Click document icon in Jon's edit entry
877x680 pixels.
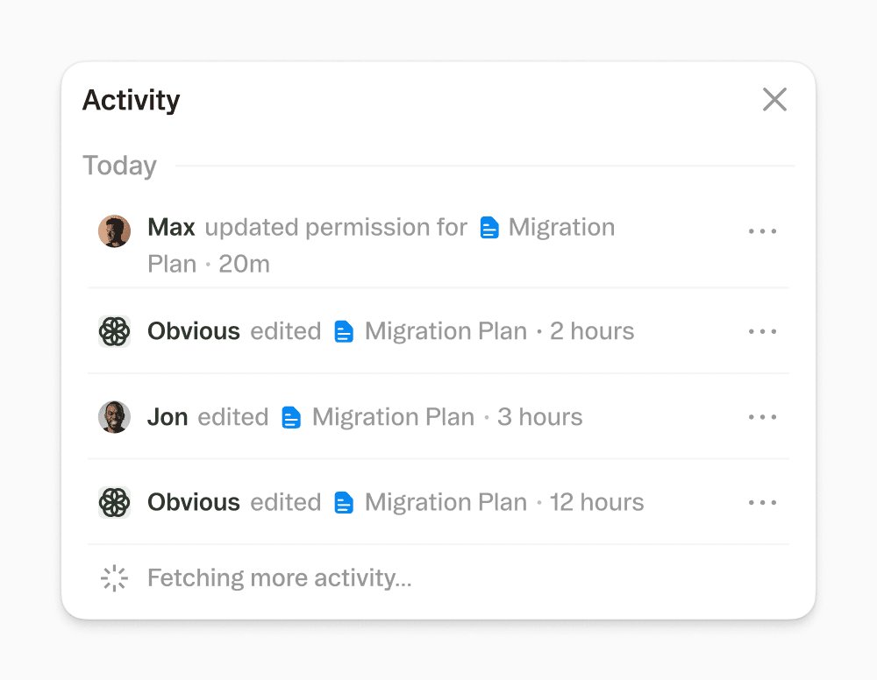(x=291, y=417)
